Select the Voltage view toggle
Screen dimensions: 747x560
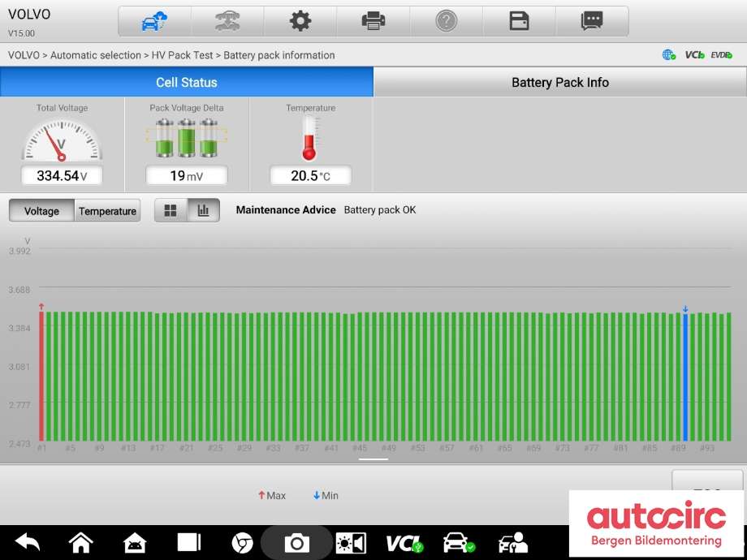click(x=41, y=211)
